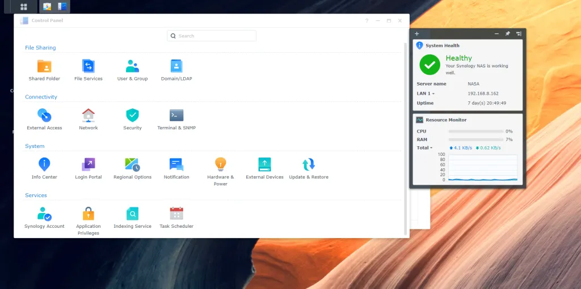The width and height of the screenshot is (581, 289).
Task: Click the Control Panel scrollbar
Action: pos(405,139)
